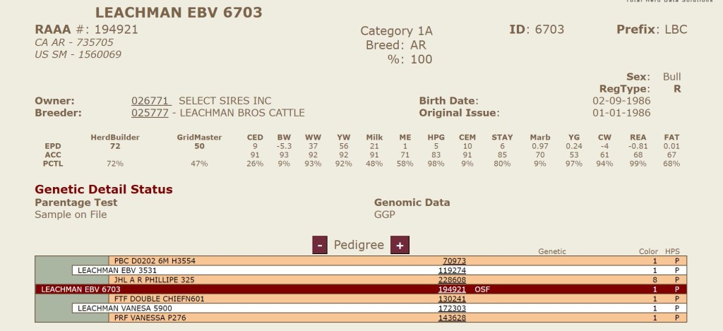Image resolution: width=723 pixels, height=331 pixels.
Task: Open breeder number 025777 link
Action: 150,113
